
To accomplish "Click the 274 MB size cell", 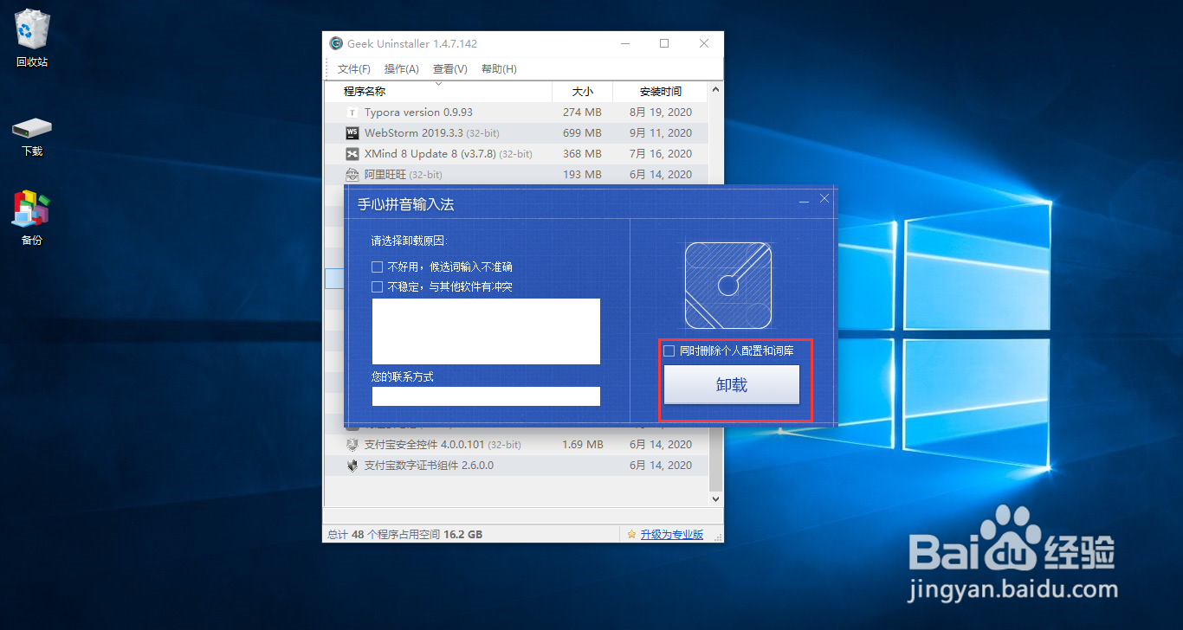I will point(582,112).
